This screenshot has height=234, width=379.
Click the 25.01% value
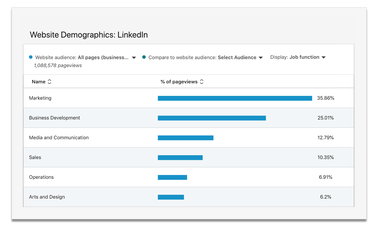click(x=326, y=118)
